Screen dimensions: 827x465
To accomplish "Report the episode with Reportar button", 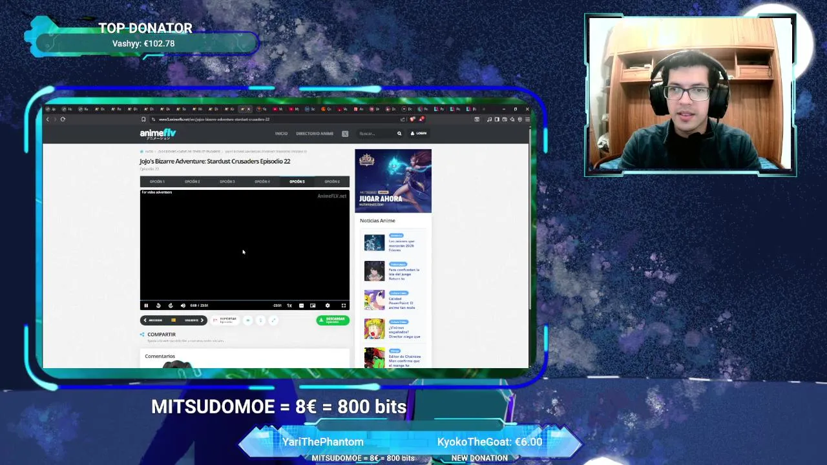I will (225, 320).
